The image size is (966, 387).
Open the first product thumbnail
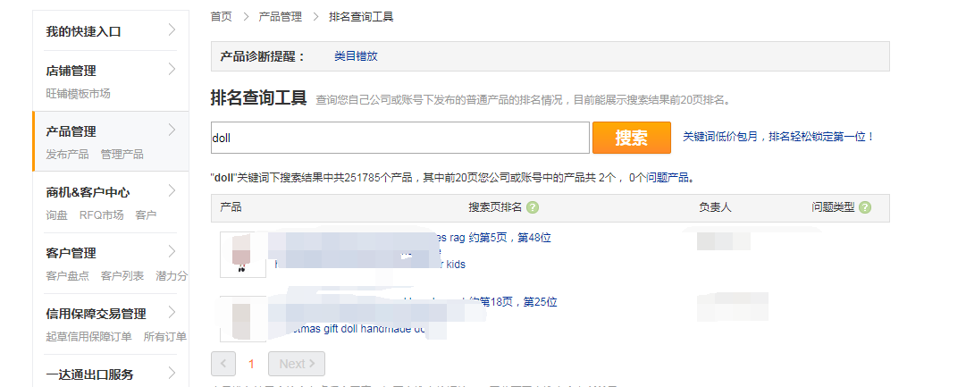click(243, 255)
